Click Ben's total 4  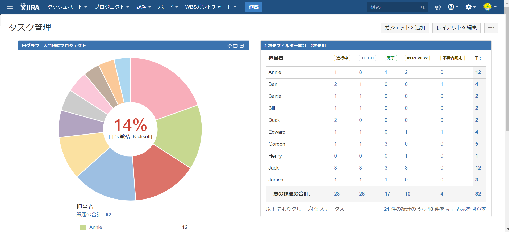(477, 84)
